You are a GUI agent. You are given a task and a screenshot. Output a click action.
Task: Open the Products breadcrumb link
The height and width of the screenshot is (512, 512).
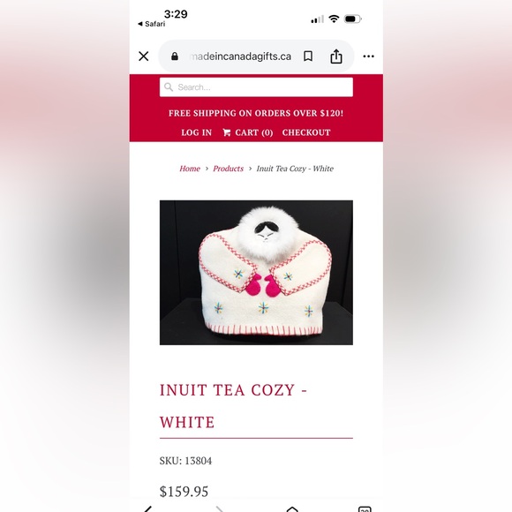click(229, 169)
